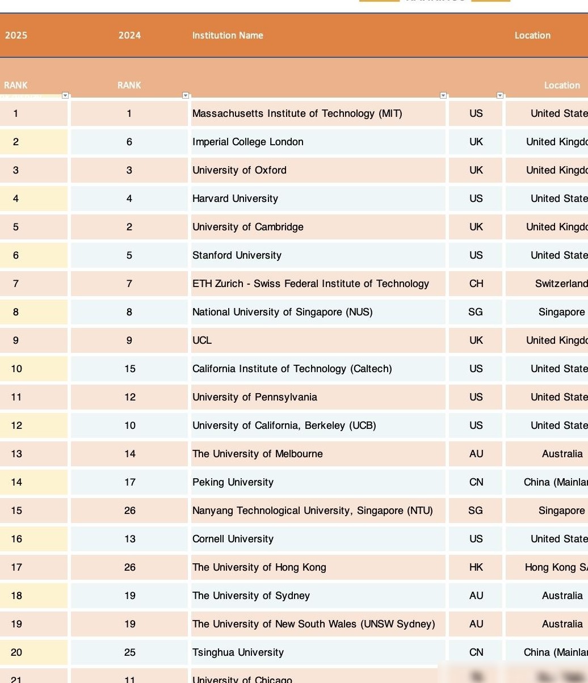Viewport: 588px width, 683px height.
Task: Open the 2024 RANK column filter dropdown
Action: pos(186,95)
